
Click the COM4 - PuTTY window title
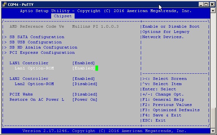click(x=21, y=5)
